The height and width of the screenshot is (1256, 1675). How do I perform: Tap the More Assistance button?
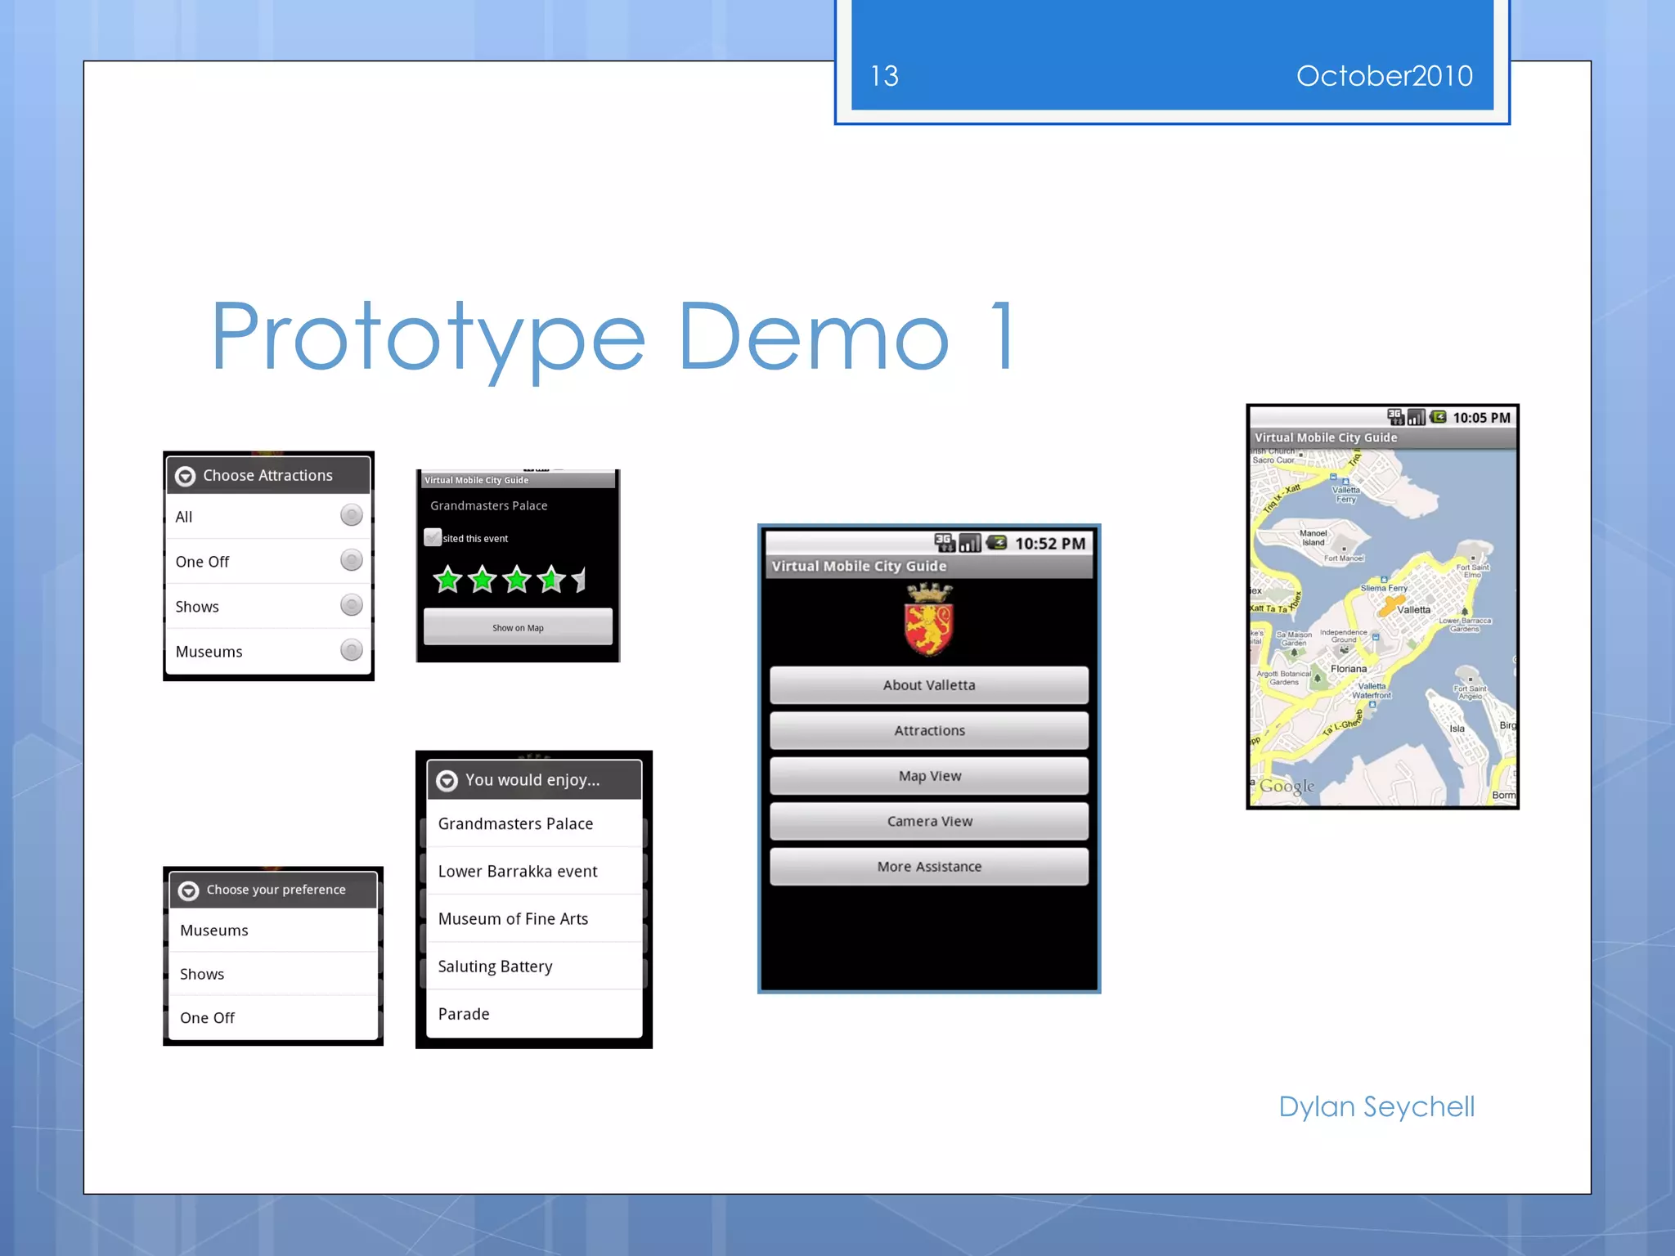pyautogui.click(x=929, y=867)
